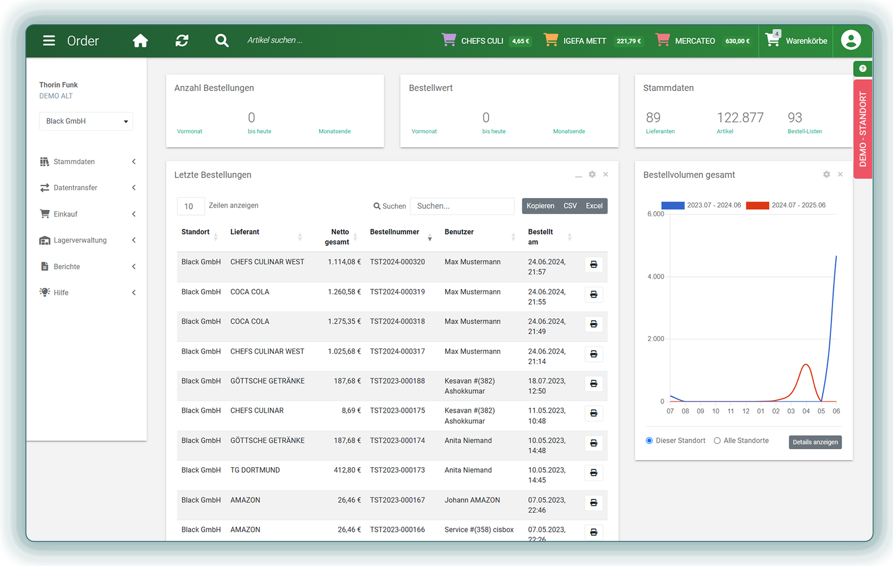The height and width of the screenshot is (566, 893).
Task: Select the Alle Standorte radio button
Action: coord(717,441)
